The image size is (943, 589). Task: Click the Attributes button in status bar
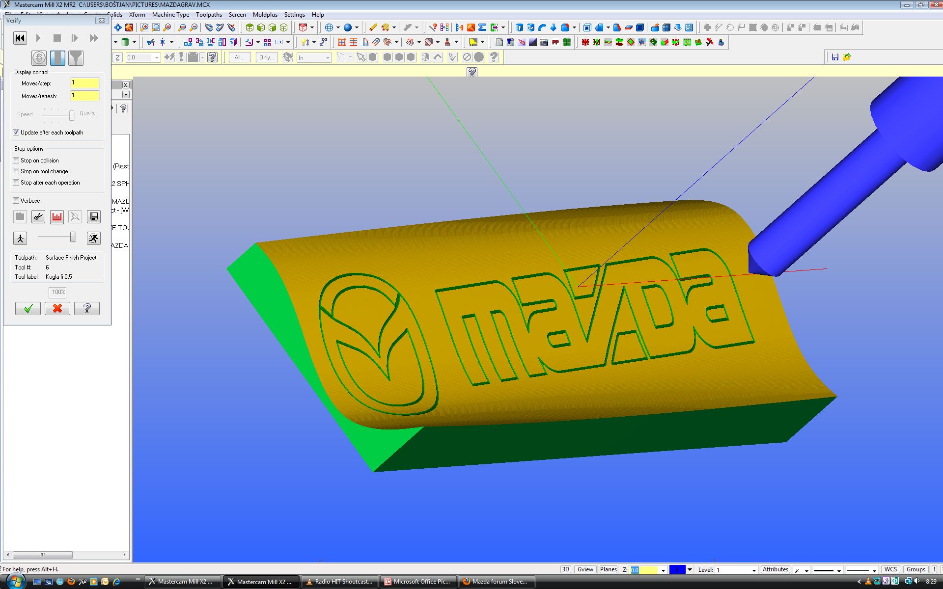coord(775,569)
